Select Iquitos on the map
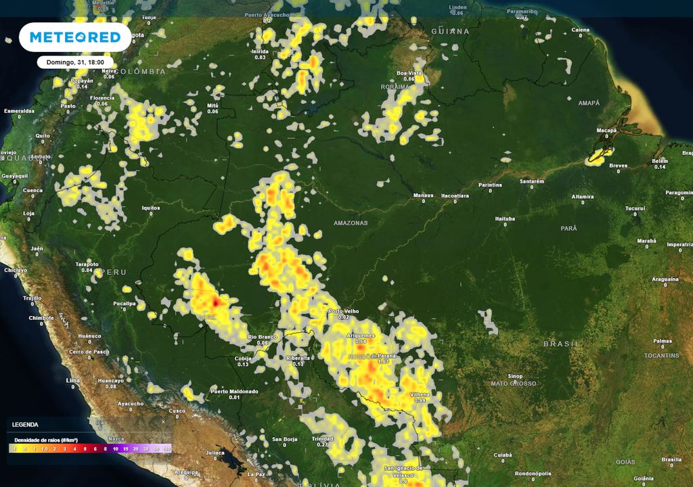Screen dimensions: 693x487 pyautogui.click(x=151, y=207)
